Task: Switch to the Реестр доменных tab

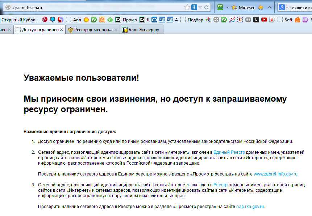Action: point(93,30)
